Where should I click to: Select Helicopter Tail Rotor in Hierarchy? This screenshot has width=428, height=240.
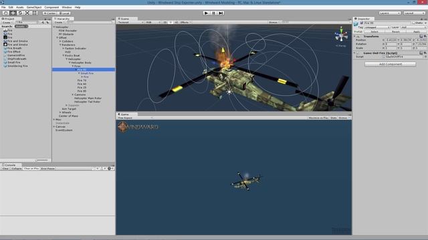(x=88, y=102)
